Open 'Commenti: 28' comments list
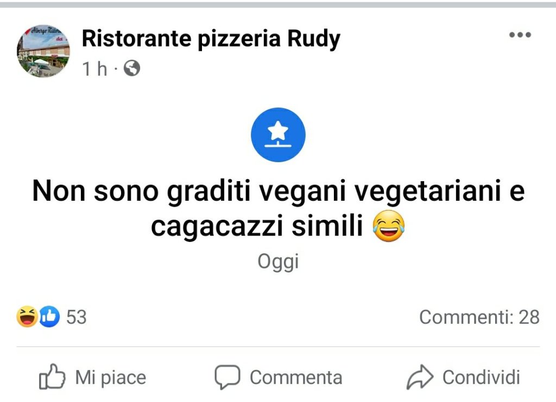Viewport: 556px width, 402px height. [x=479, y=317]
